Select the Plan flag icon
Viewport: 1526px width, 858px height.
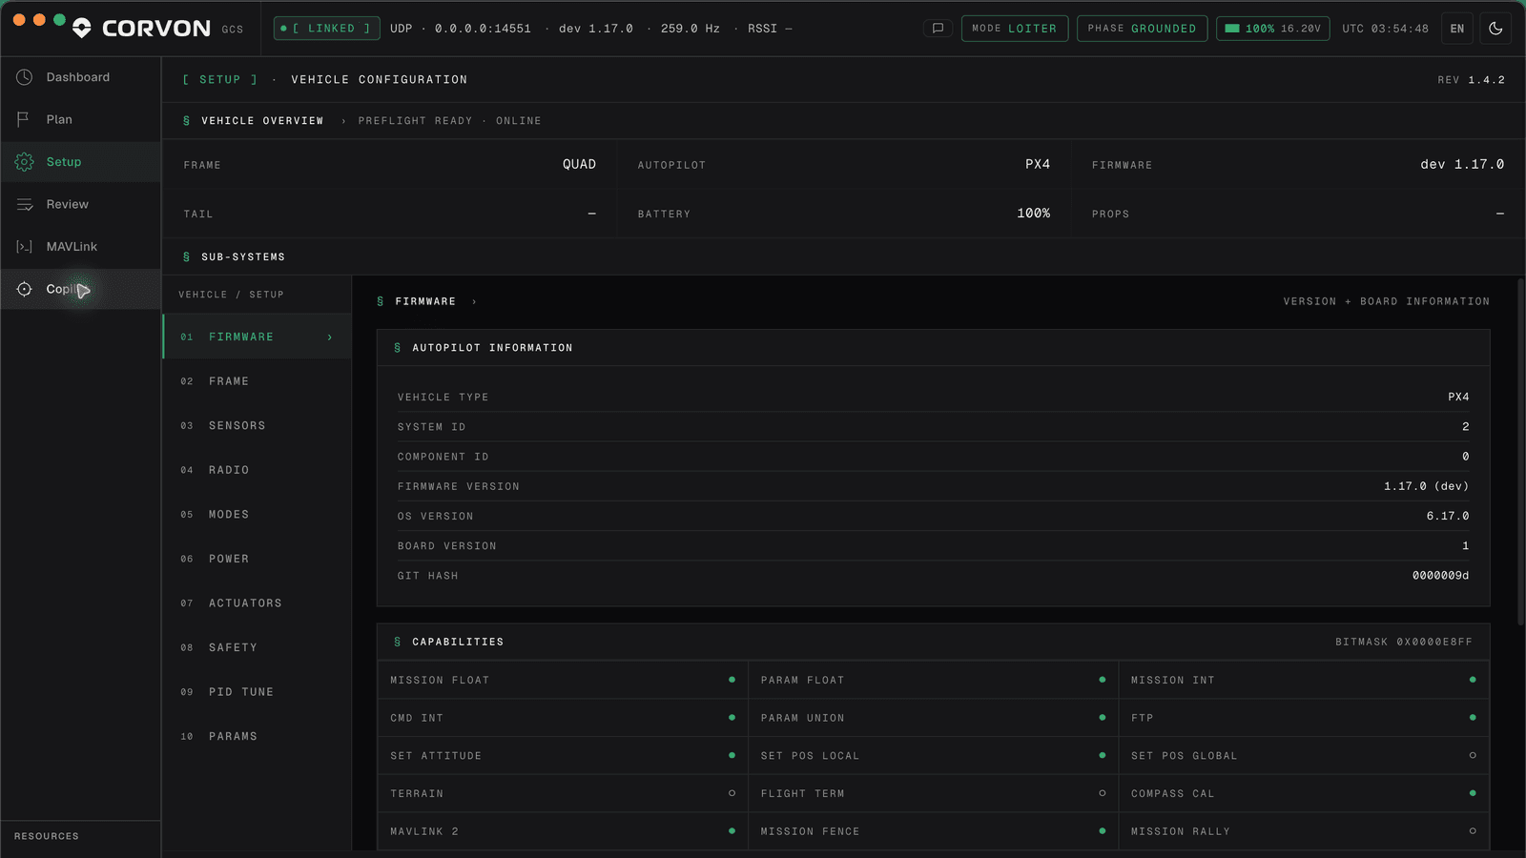click(x=25, y=119)
